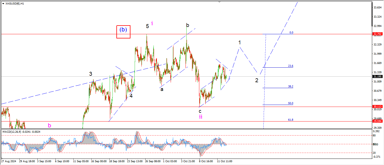This screenshot has width=384, height=165.
Task: Select the 23.6 Fibonacci level label
Action: pyautogui.click(x=290, y=66)
